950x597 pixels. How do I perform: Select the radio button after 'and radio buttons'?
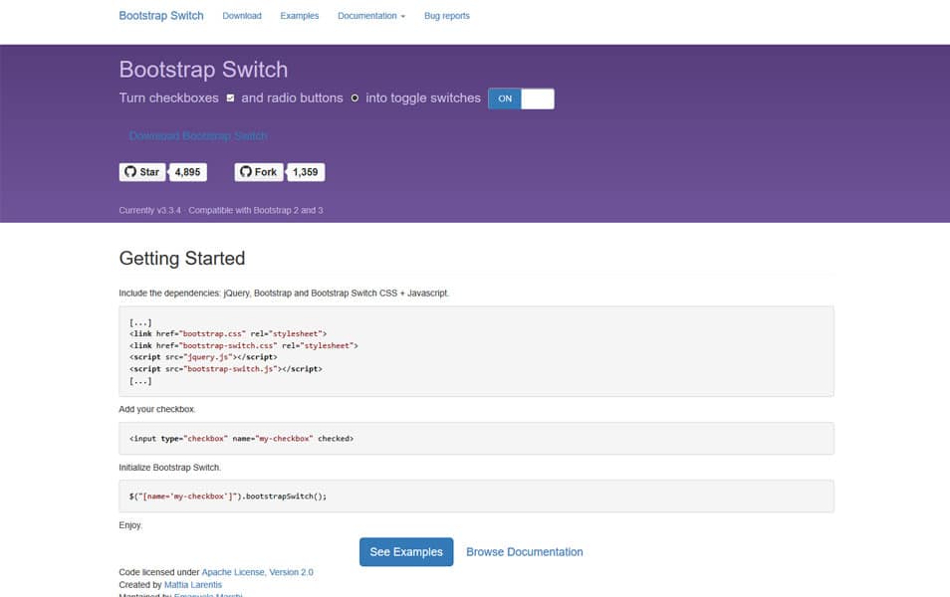(x=355, y=99)
